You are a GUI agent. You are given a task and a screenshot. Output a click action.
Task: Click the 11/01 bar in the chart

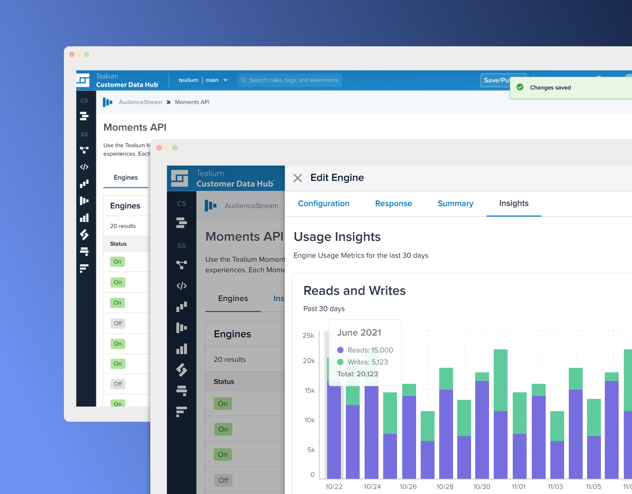pyautogui.click(x=520, y=435)
